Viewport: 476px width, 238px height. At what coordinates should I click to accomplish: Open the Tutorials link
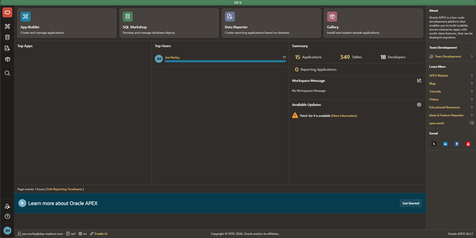coord(435,91)
